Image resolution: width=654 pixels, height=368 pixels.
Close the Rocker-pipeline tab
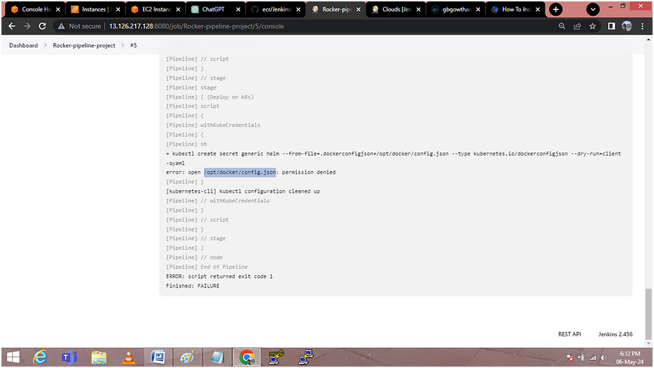tap(359, 9)
